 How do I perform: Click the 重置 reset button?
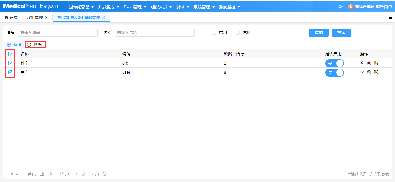pyautogui.click(x=341, y=32)
